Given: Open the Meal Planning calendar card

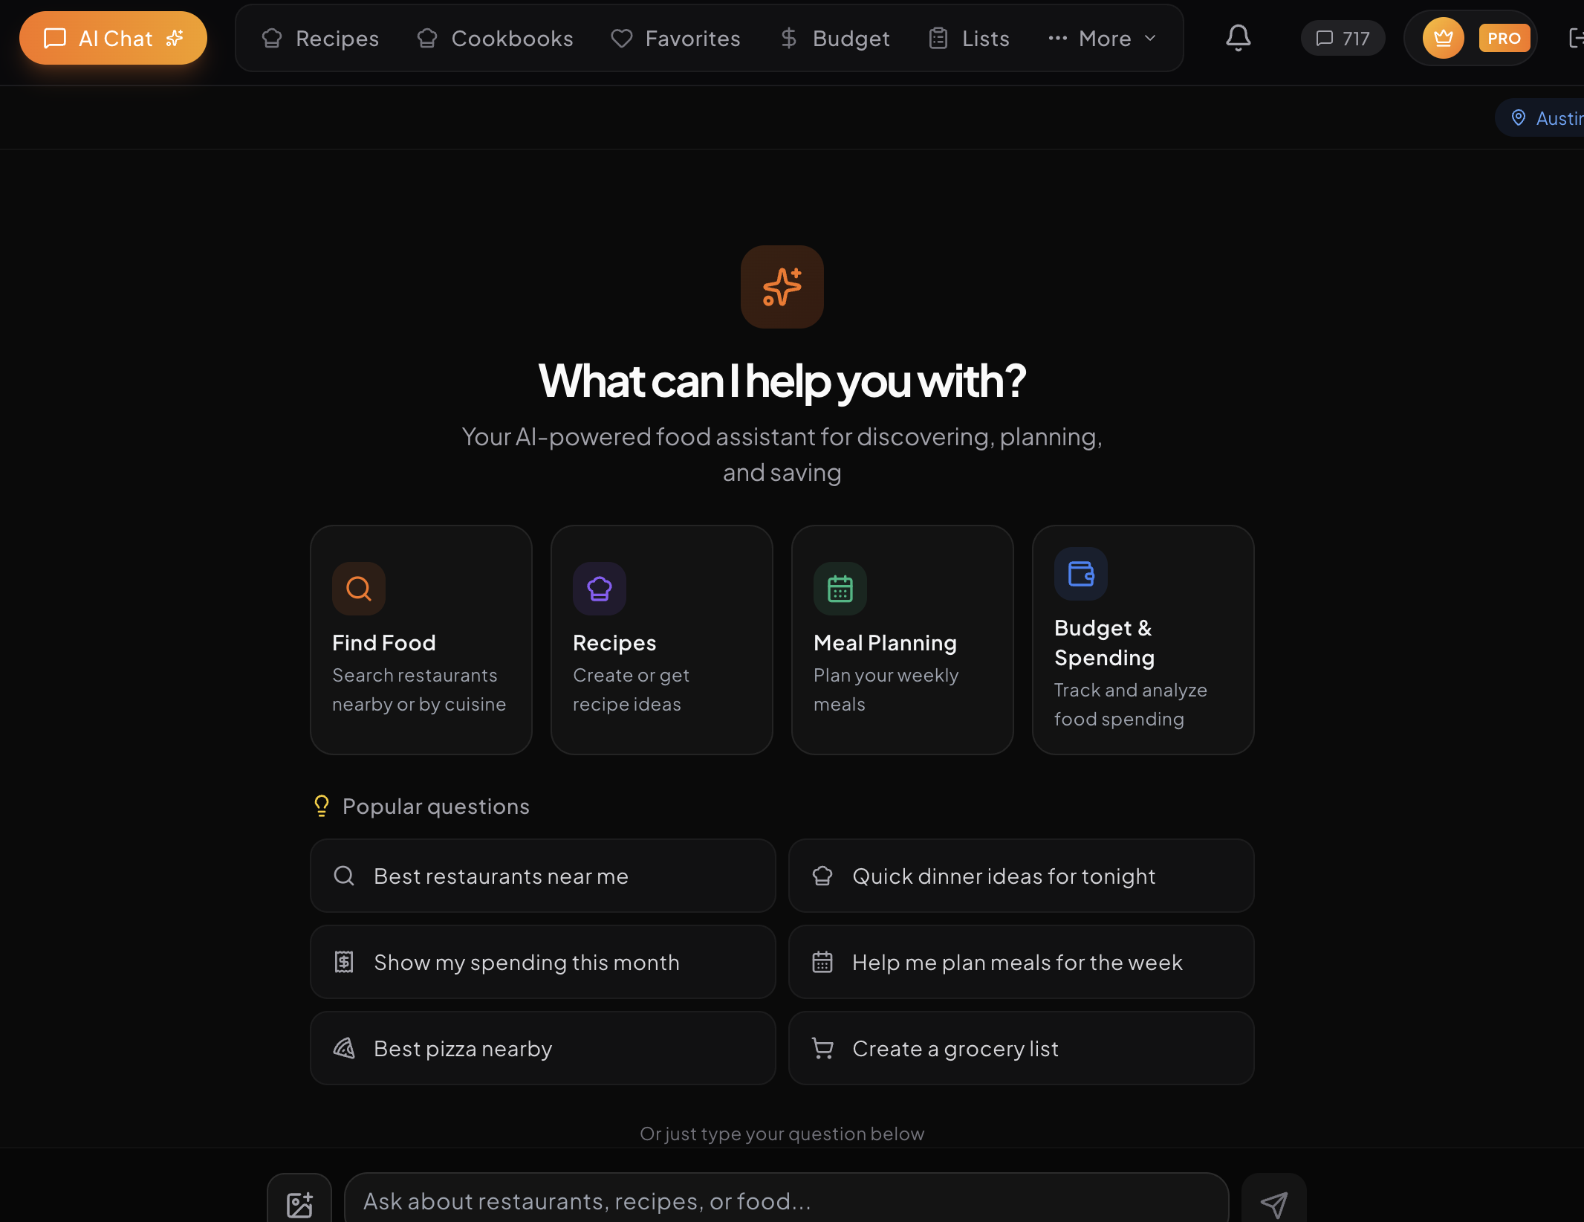Looking at the screenshot, I should (x=902, y=639).
